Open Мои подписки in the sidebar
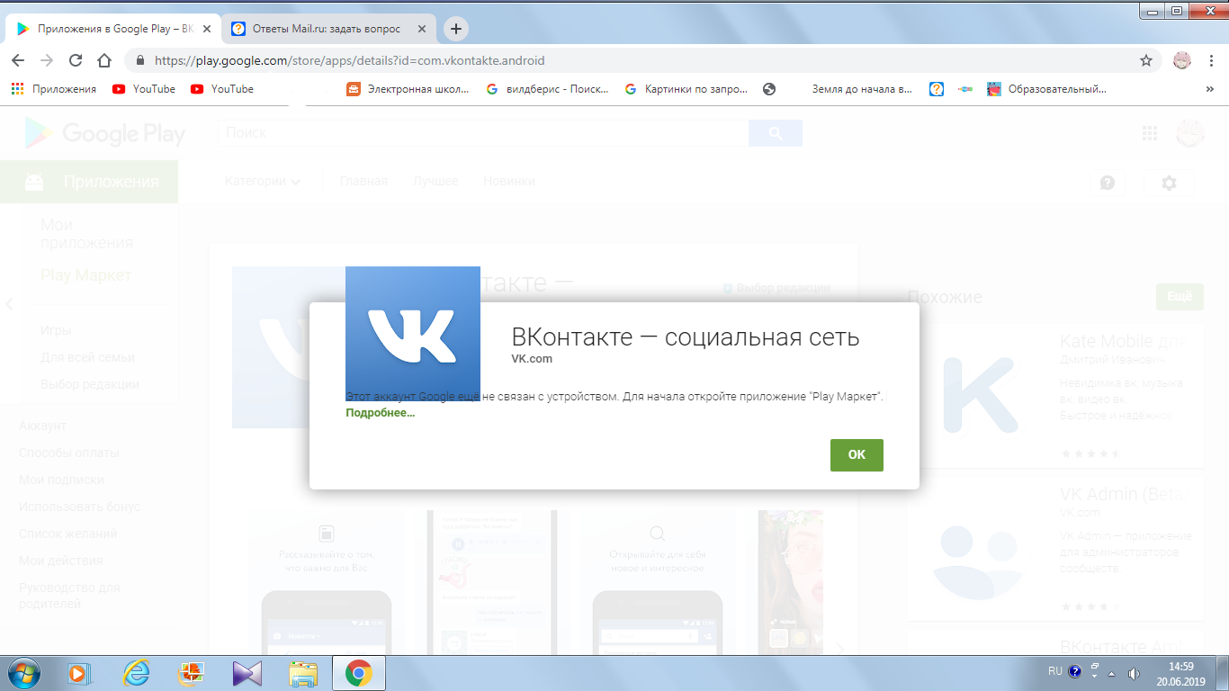The width and height of the screenshot is (1229, 691). pyautogui.click(x=61, y=480)
